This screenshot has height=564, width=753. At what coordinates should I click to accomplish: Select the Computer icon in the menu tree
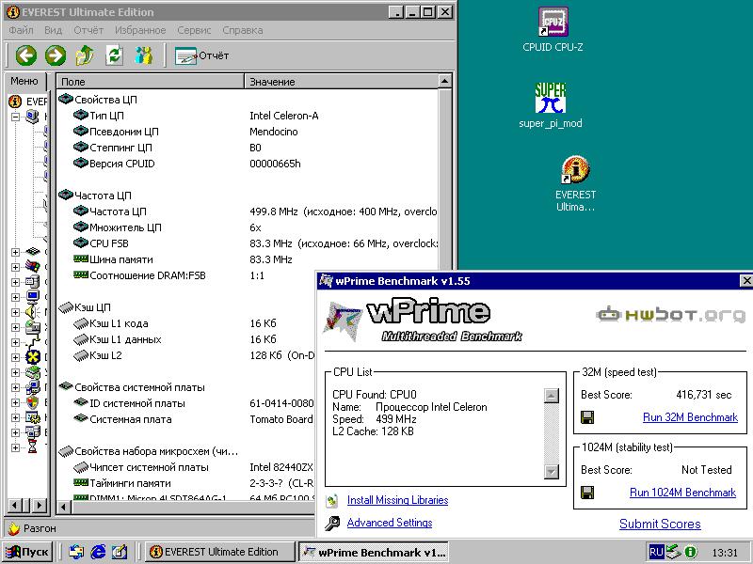tap(33, 117)
